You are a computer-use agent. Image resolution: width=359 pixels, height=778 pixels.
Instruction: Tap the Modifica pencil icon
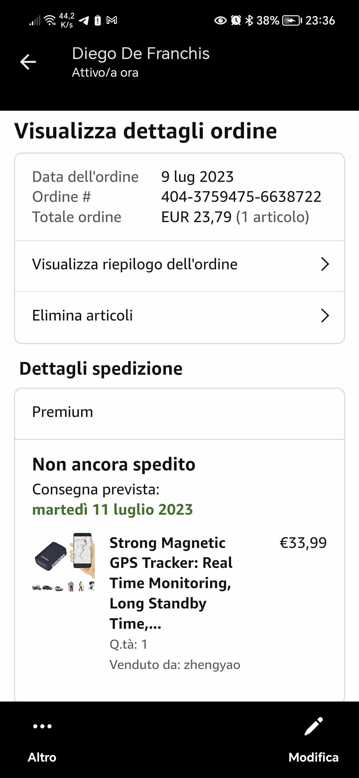coord(313,726)
